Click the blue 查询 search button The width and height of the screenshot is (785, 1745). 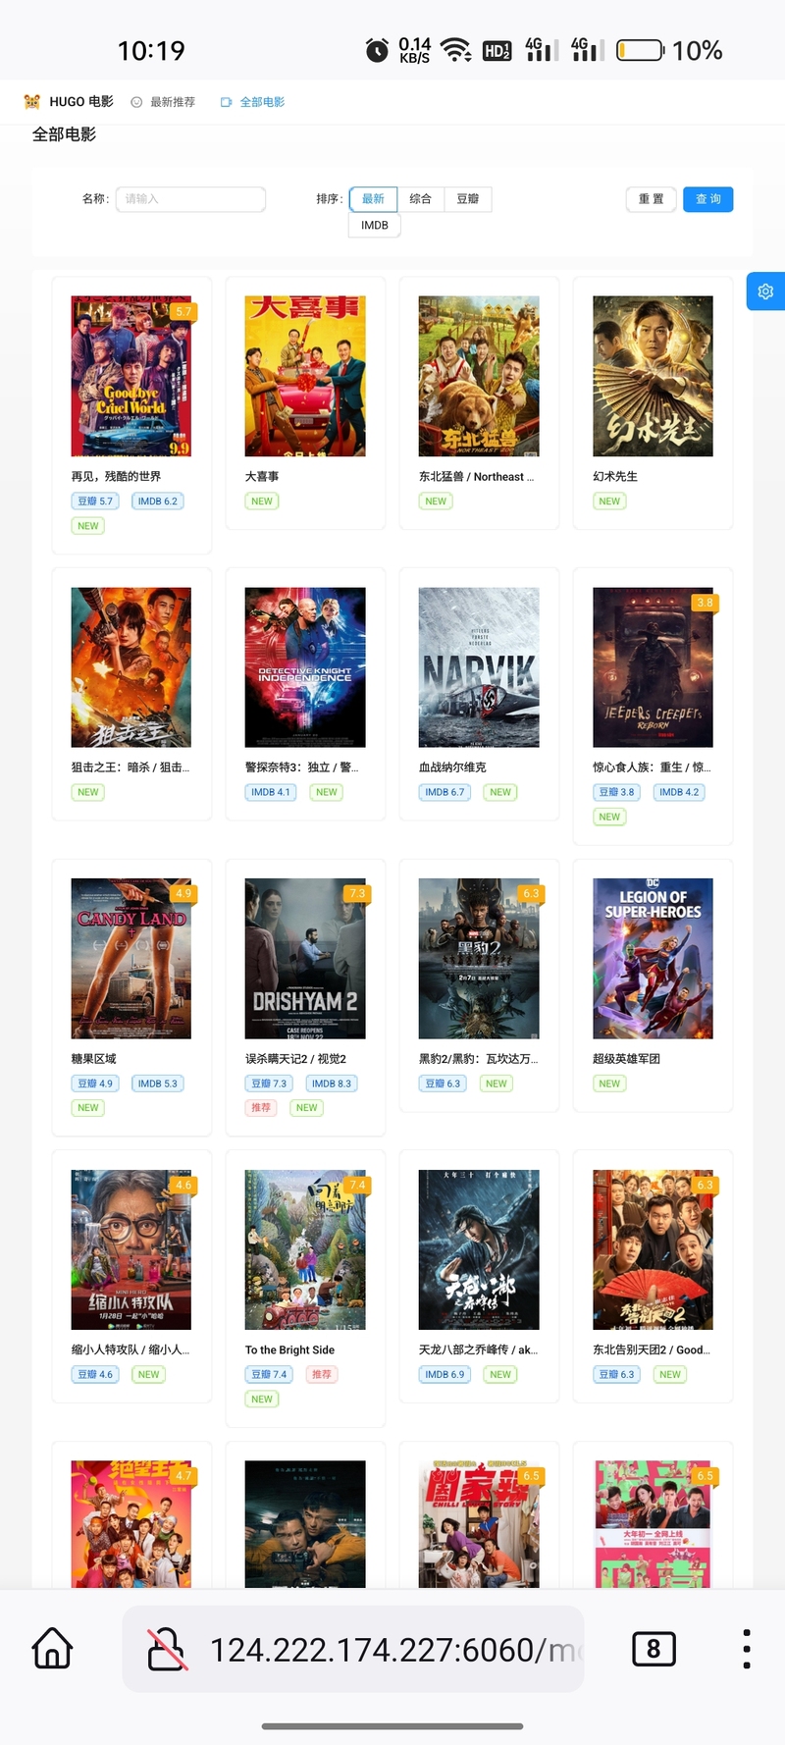coord(708,199)
